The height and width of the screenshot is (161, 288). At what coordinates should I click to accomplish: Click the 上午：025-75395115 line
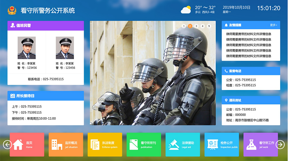tap(27, 107)
